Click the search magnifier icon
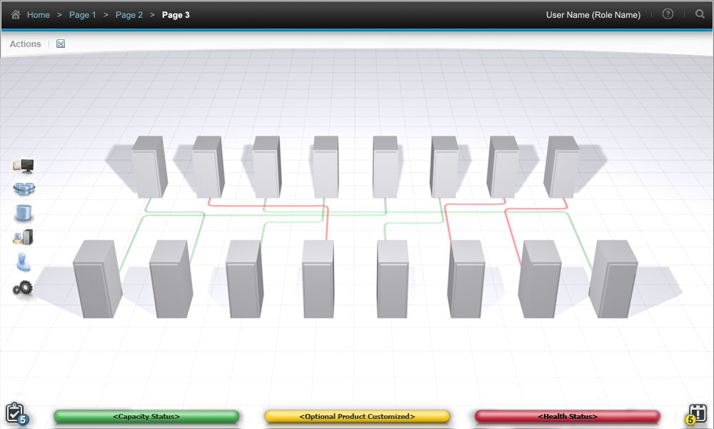The height and width of the screenshot is (429, 714). 700,14
